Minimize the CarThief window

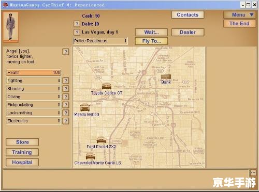[243, 5]
